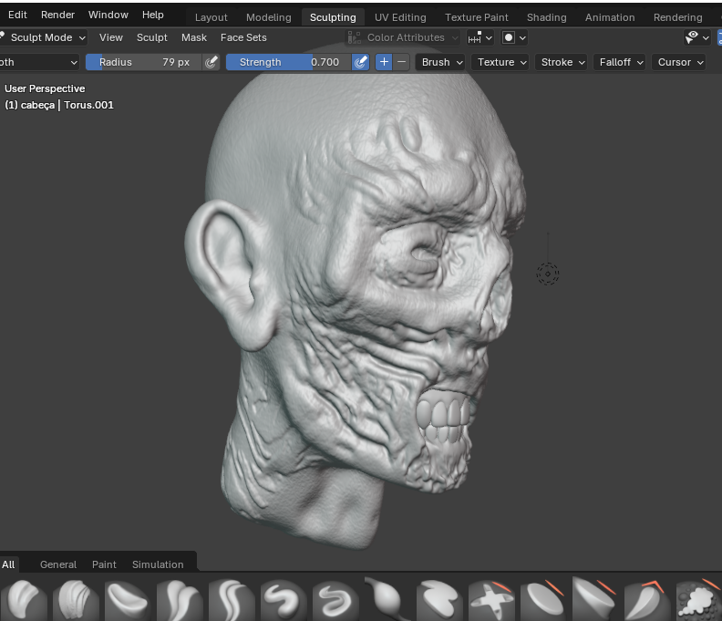722x621 pixels.
Task: Expand the Brush settings popover
Action: pyautogui.click(x=440, y=62)
